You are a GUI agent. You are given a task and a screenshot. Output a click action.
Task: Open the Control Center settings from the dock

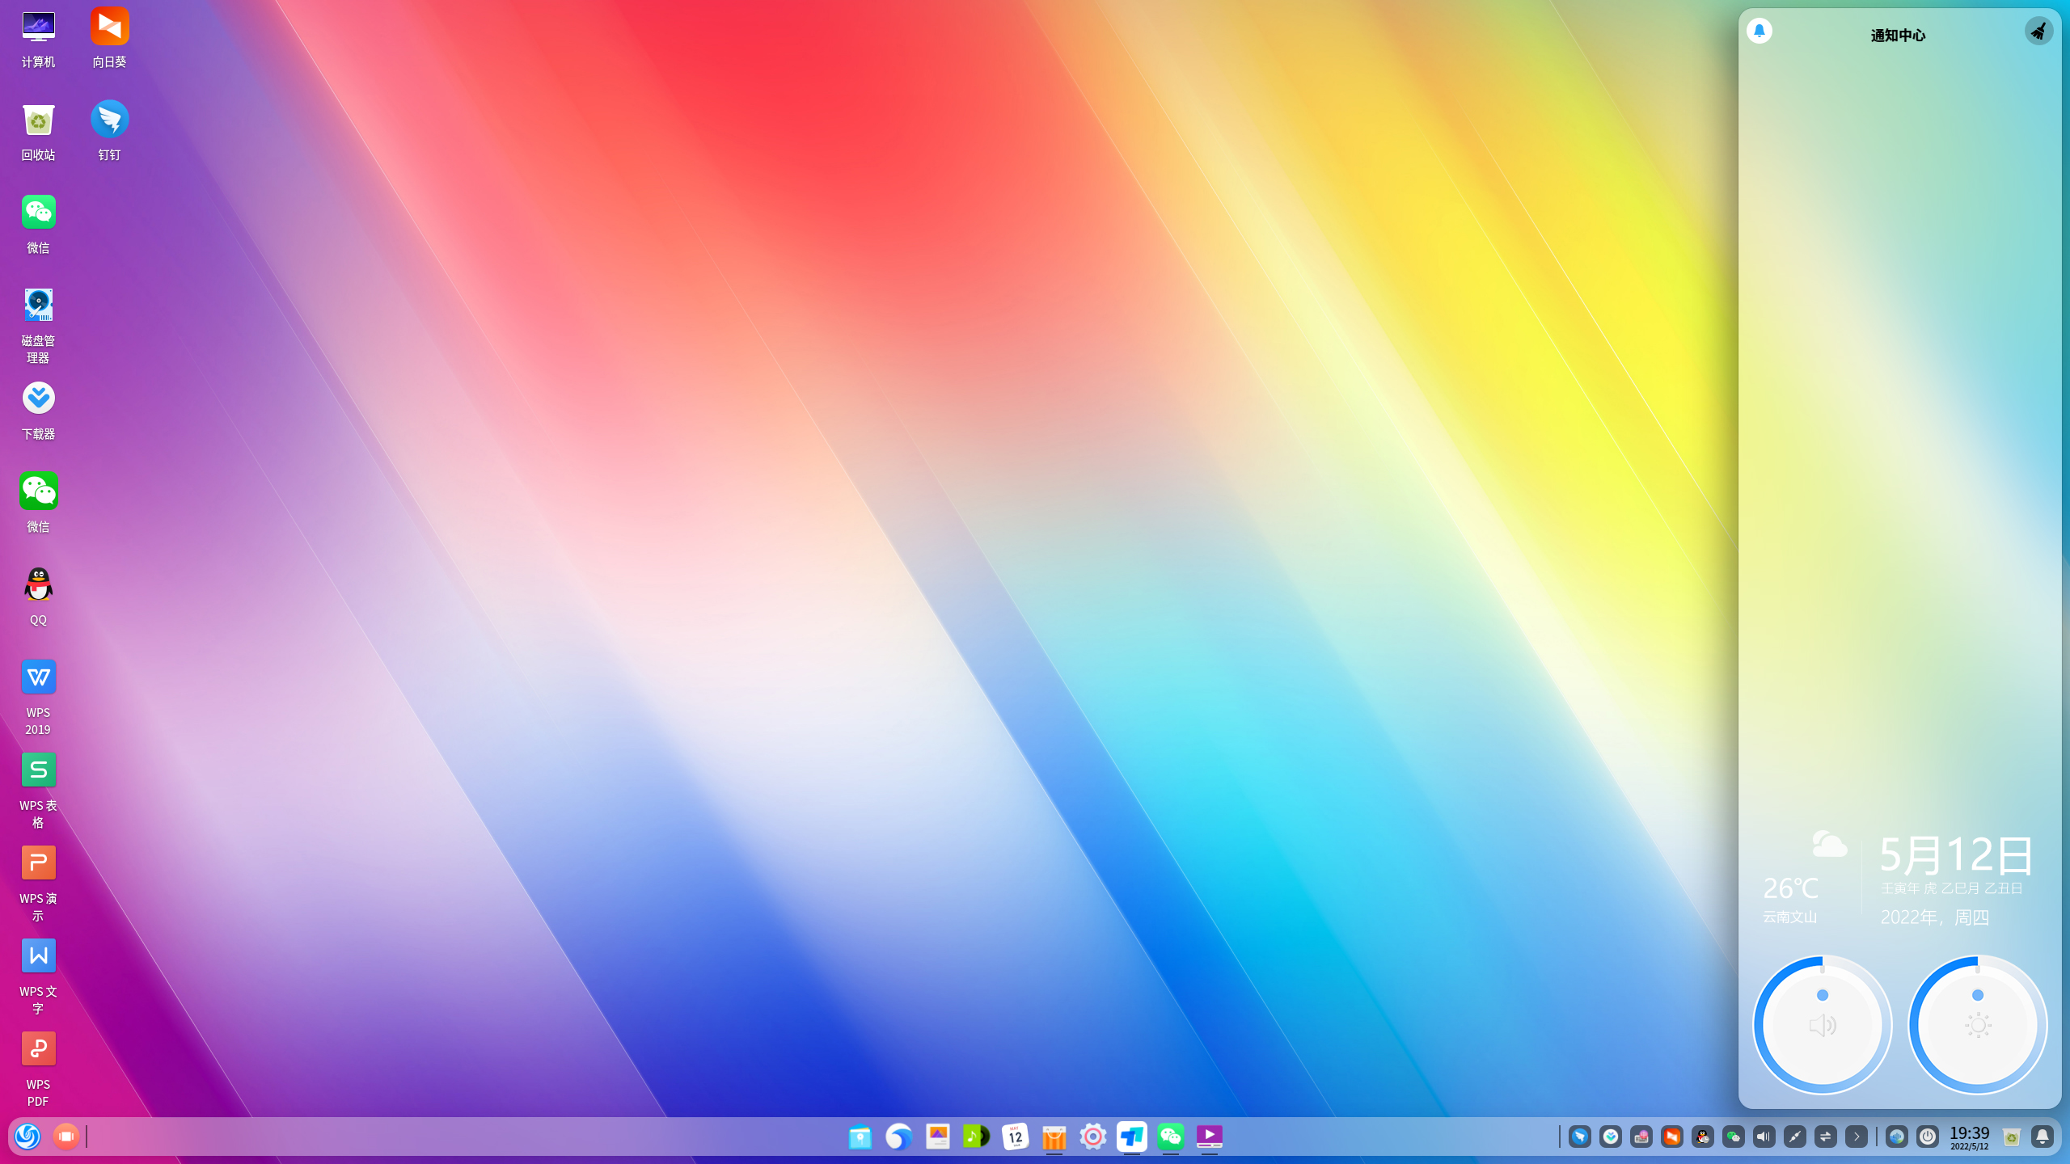click(1093, 1137)
